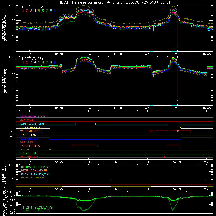Click the SC_TRANSMITTER flag label
Screen dimensions: 216x216
click(x=31, y=131)
